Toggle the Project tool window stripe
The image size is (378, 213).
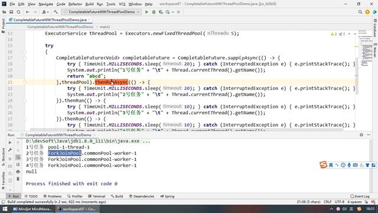pos(3,25)
